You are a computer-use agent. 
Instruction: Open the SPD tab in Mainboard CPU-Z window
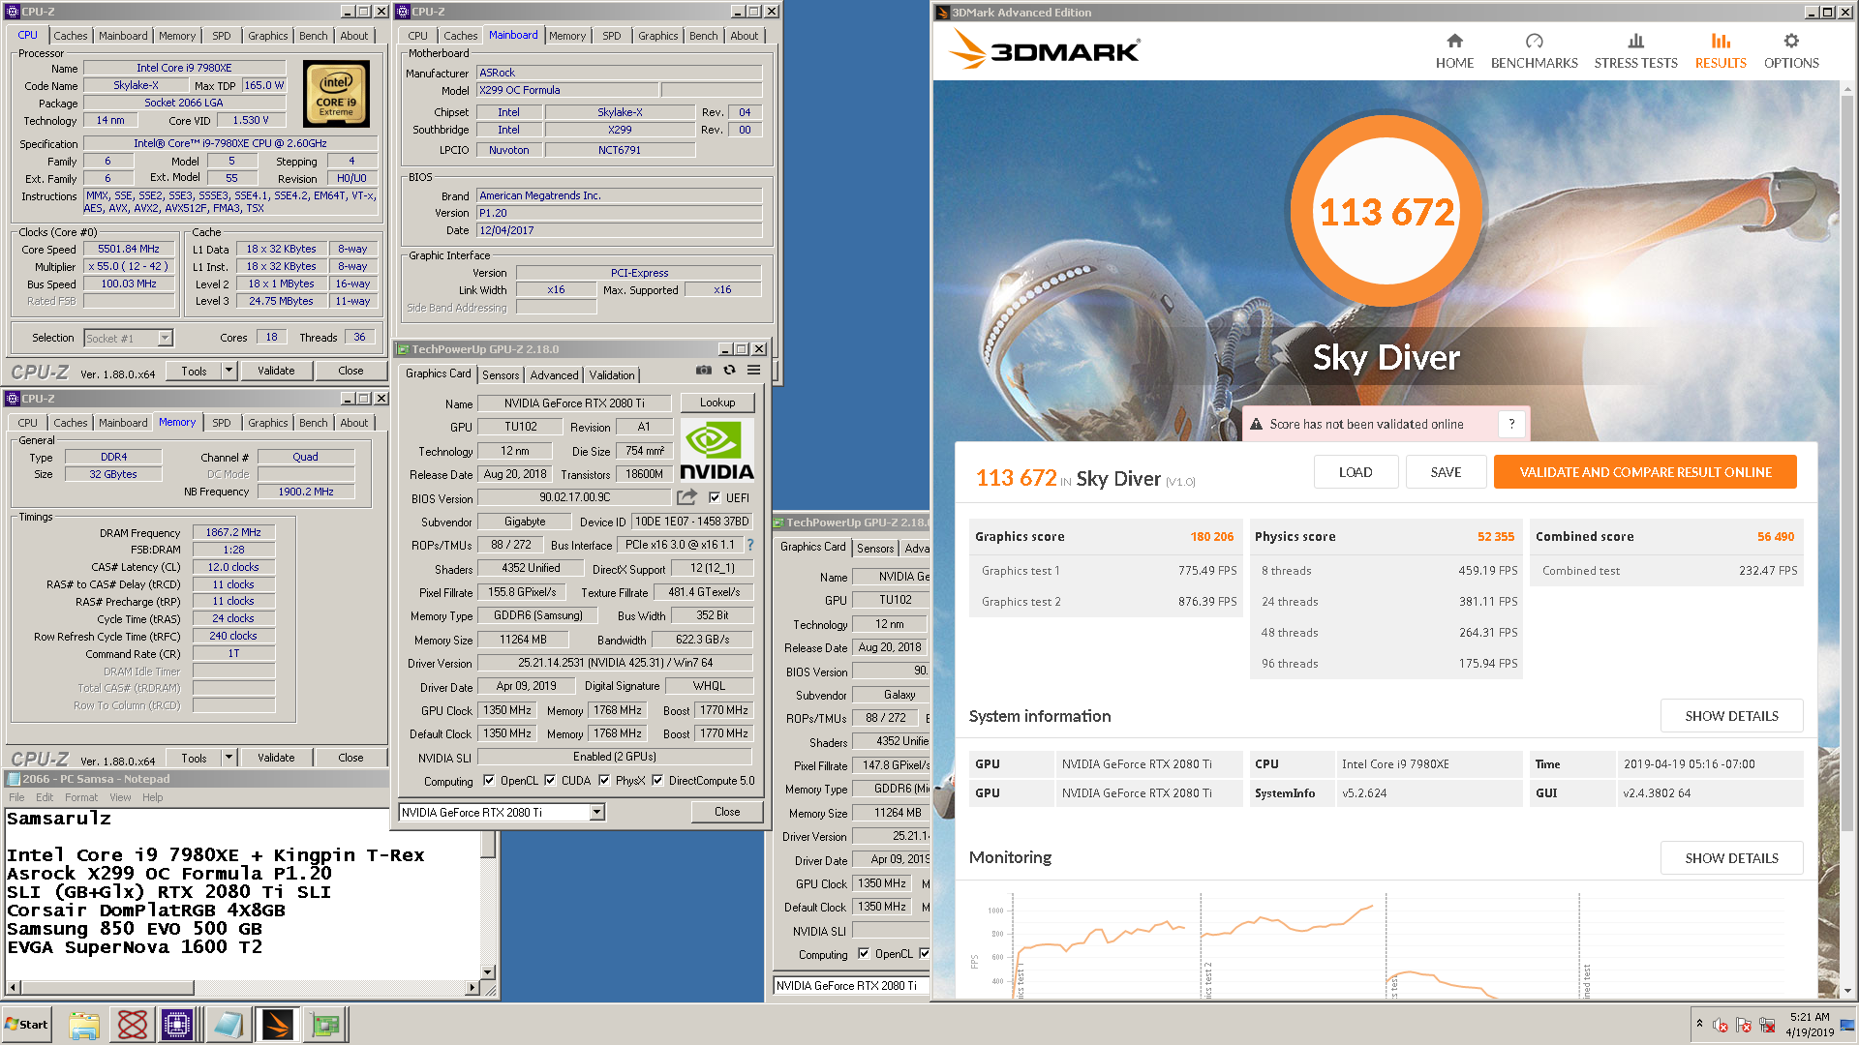click(611, 36)
